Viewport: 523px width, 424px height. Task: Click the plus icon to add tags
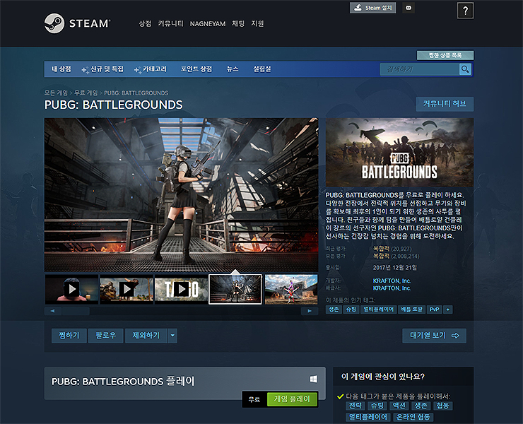coord(448,310)
